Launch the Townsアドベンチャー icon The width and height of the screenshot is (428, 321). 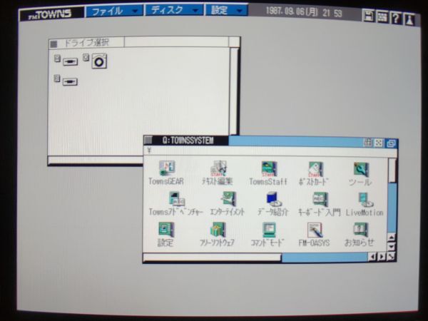point(177,198)
